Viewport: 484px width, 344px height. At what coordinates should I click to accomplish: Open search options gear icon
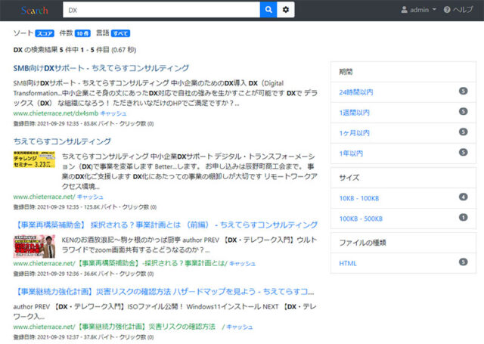(x=286, y=10)
